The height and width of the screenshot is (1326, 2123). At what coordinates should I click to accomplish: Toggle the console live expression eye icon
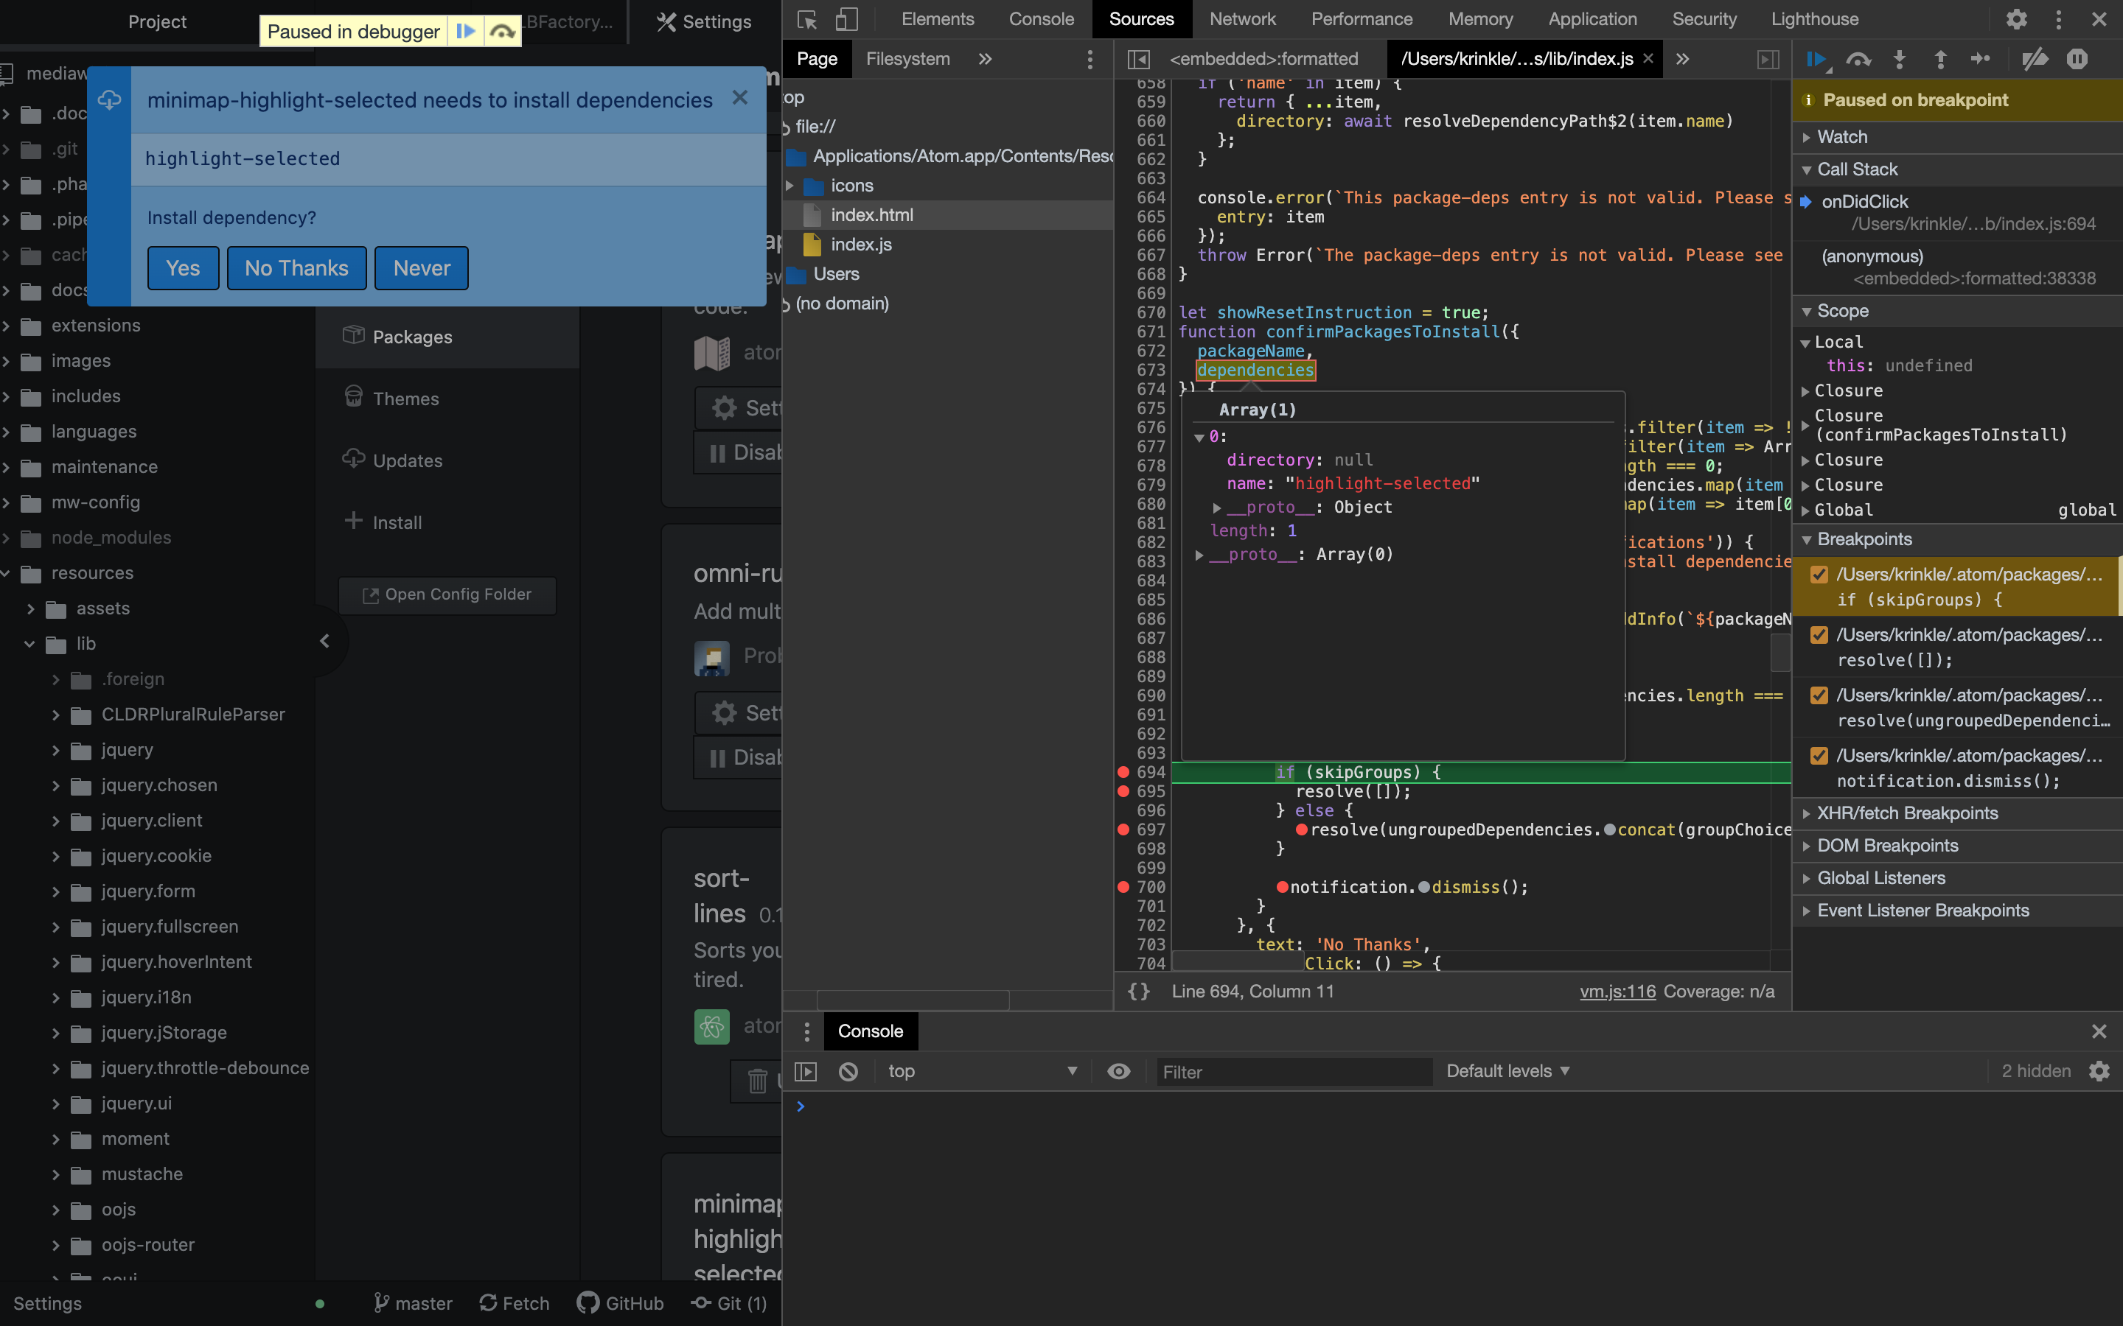coord(1118,1071)
